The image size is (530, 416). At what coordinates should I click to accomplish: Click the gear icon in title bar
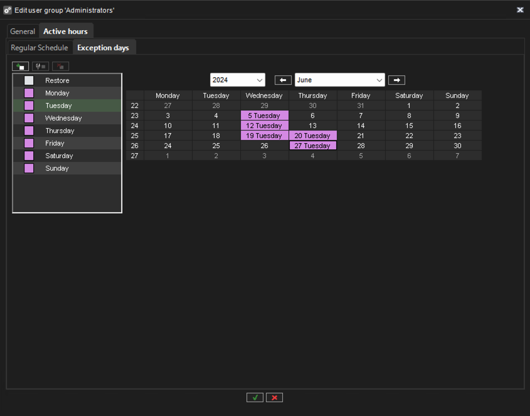[x=8, y=10]
